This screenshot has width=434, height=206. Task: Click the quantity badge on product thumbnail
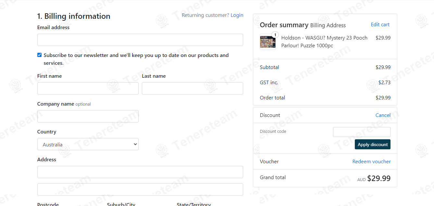275,35
